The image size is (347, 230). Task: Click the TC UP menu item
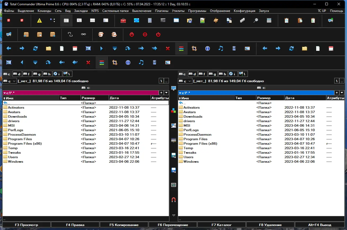coord(322,11)
